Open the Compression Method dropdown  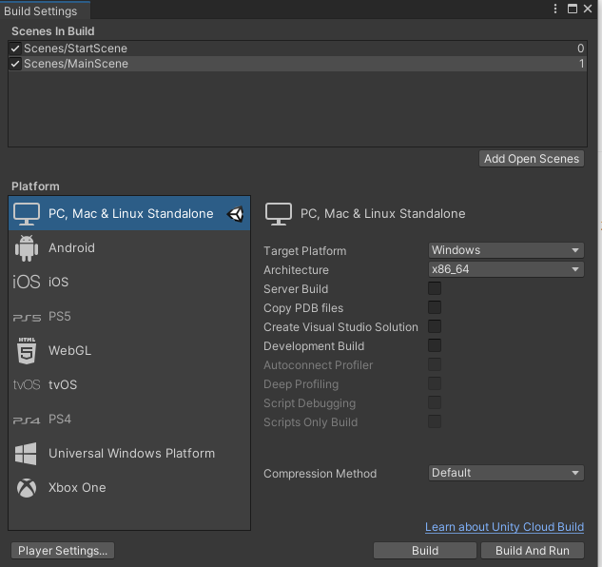click(x=506, y=473)
